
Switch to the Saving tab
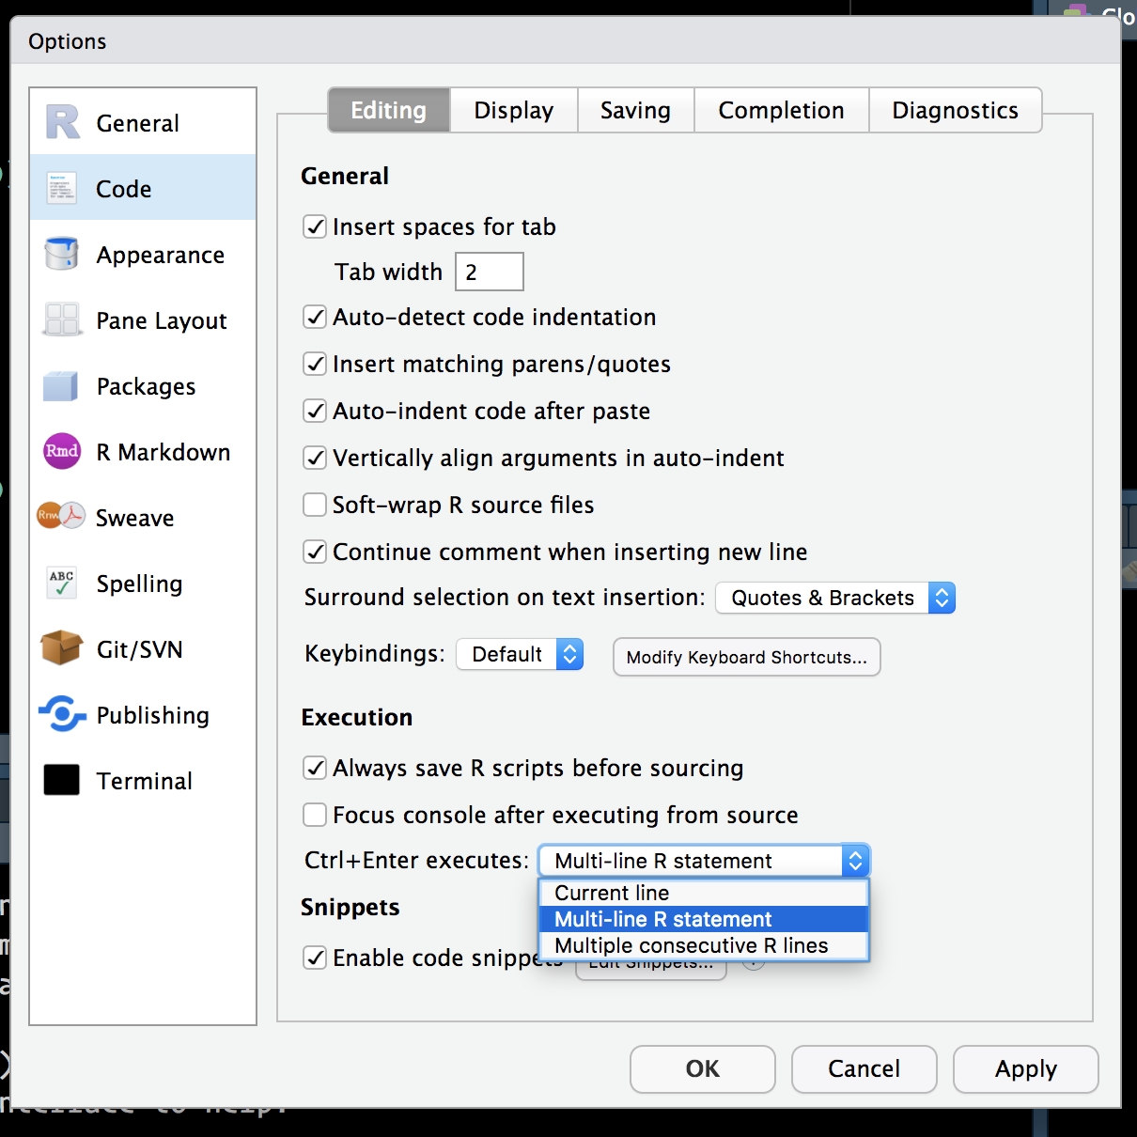click(636, 110)
